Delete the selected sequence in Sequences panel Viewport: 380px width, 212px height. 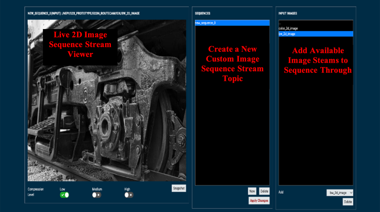(264, 191)
